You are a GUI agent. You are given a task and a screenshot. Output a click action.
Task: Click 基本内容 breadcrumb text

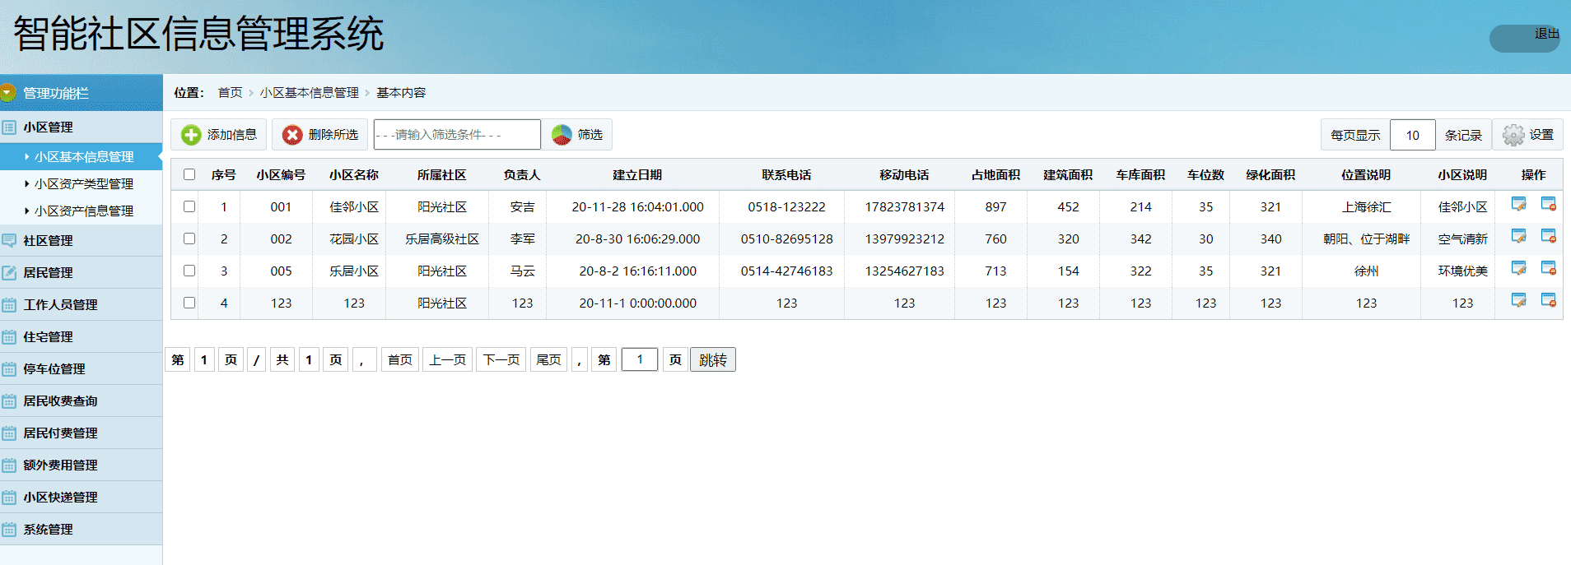[401, 93]
